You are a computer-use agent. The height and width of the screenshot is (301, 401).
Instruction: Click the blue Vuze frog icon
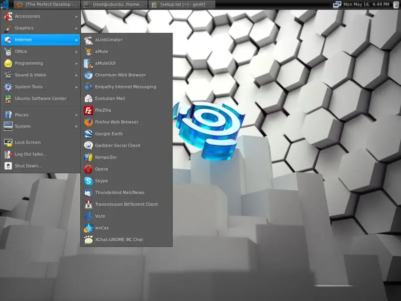[x=89, y=216]
